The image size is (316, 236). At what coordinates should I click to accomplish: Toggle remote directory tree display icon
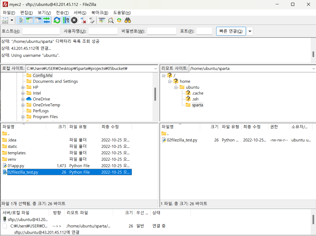pos(38,20)
